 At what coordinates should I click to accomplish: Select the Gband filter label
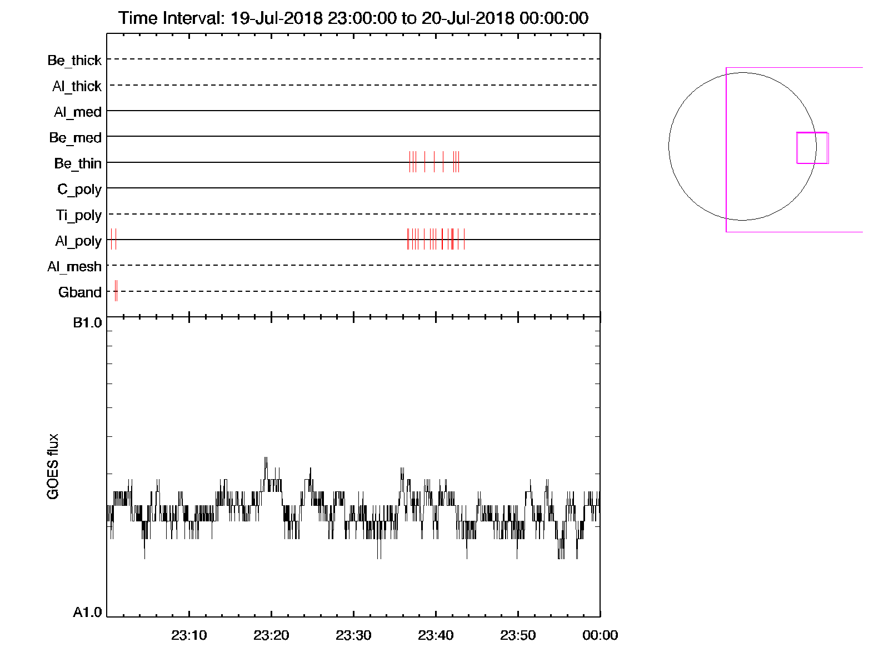pyautogui.click(x=80, y=292)
